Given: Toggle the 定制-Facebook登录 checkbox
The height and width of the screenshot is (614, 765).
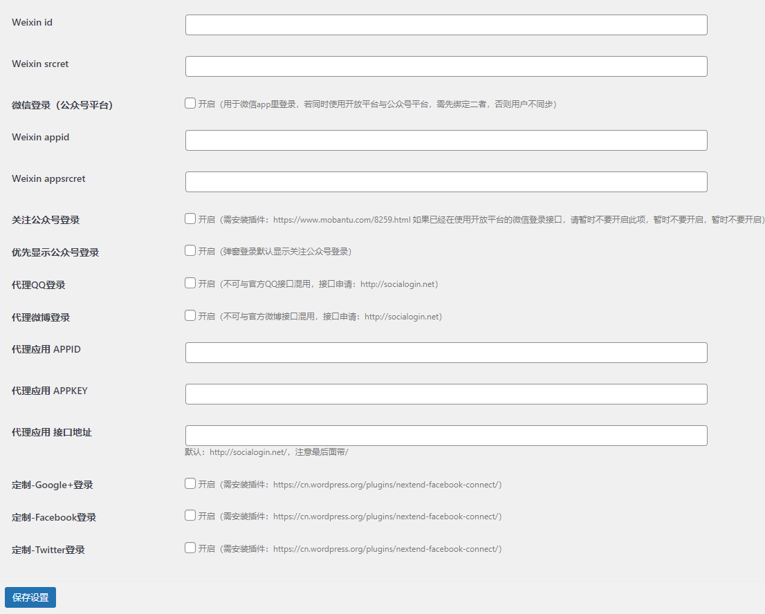Looking at the screenshot, I should tap(190, 515).
